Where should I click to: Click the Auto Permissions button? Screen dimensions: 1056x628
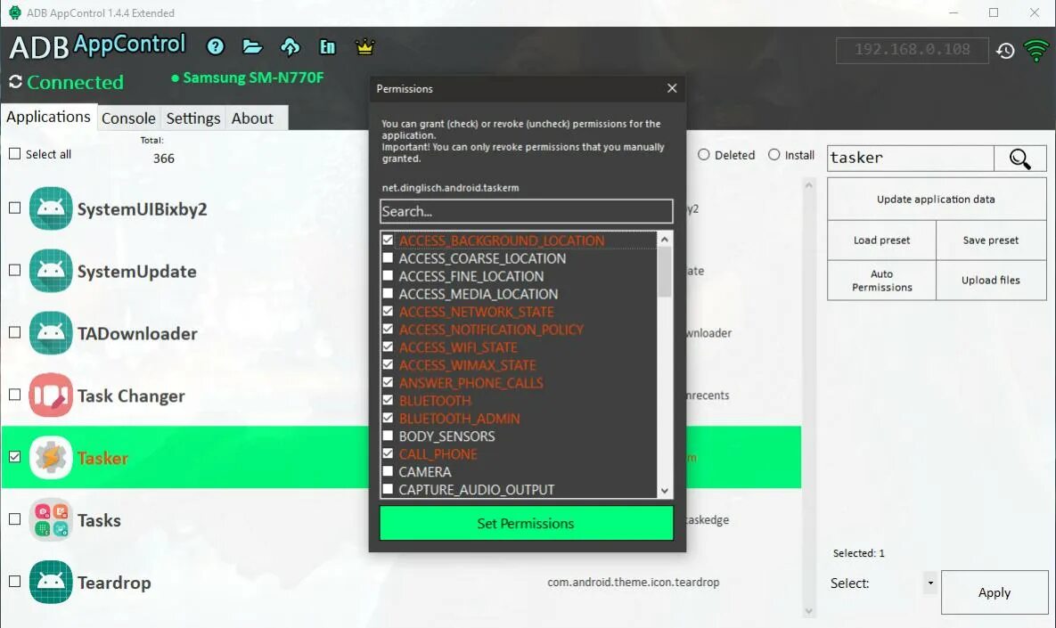[x=881, y=280]
